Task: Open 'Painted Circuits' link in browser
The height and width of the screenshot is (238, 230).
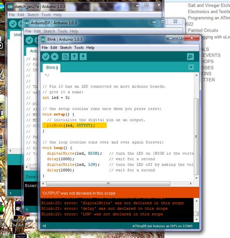Action: (x=203, y=30)
